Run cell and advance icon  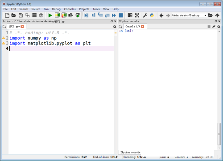pos(64,15)
